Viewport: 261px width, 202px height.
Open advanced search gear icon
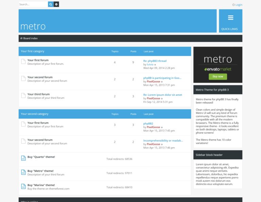tap(56, 4)
